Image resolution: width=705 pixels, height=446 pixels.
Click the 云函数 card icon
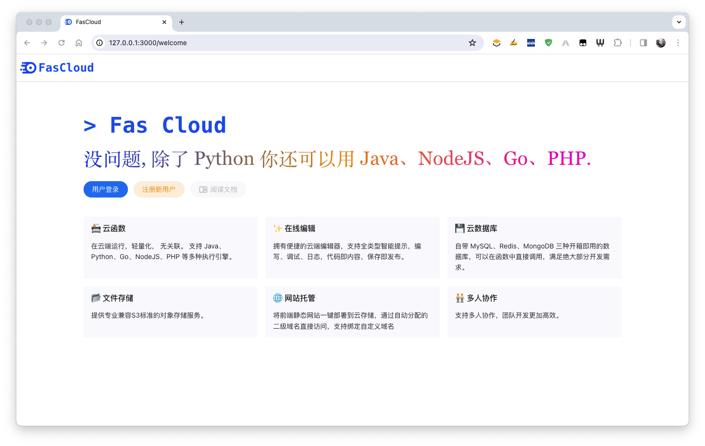click(96, 228)
